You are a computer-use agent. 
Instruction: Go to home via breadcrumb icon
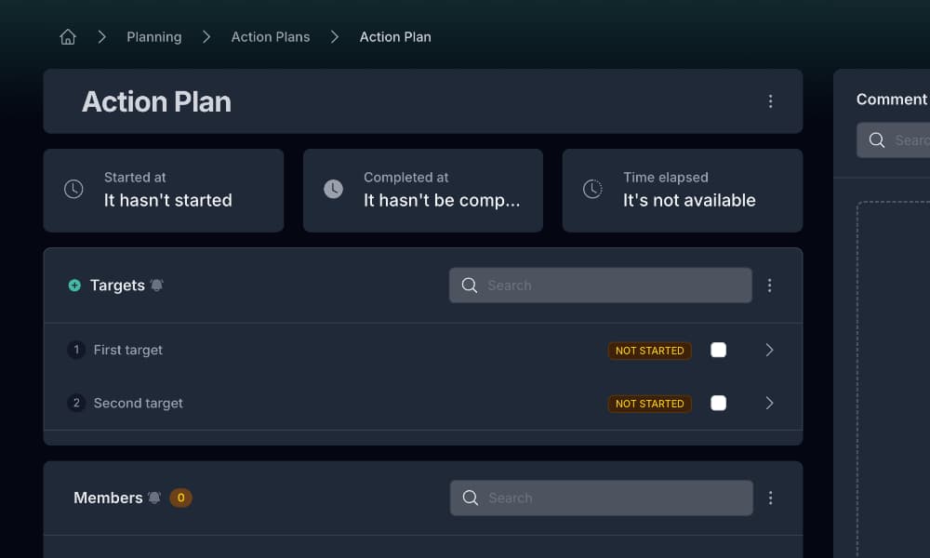(68, 37)
